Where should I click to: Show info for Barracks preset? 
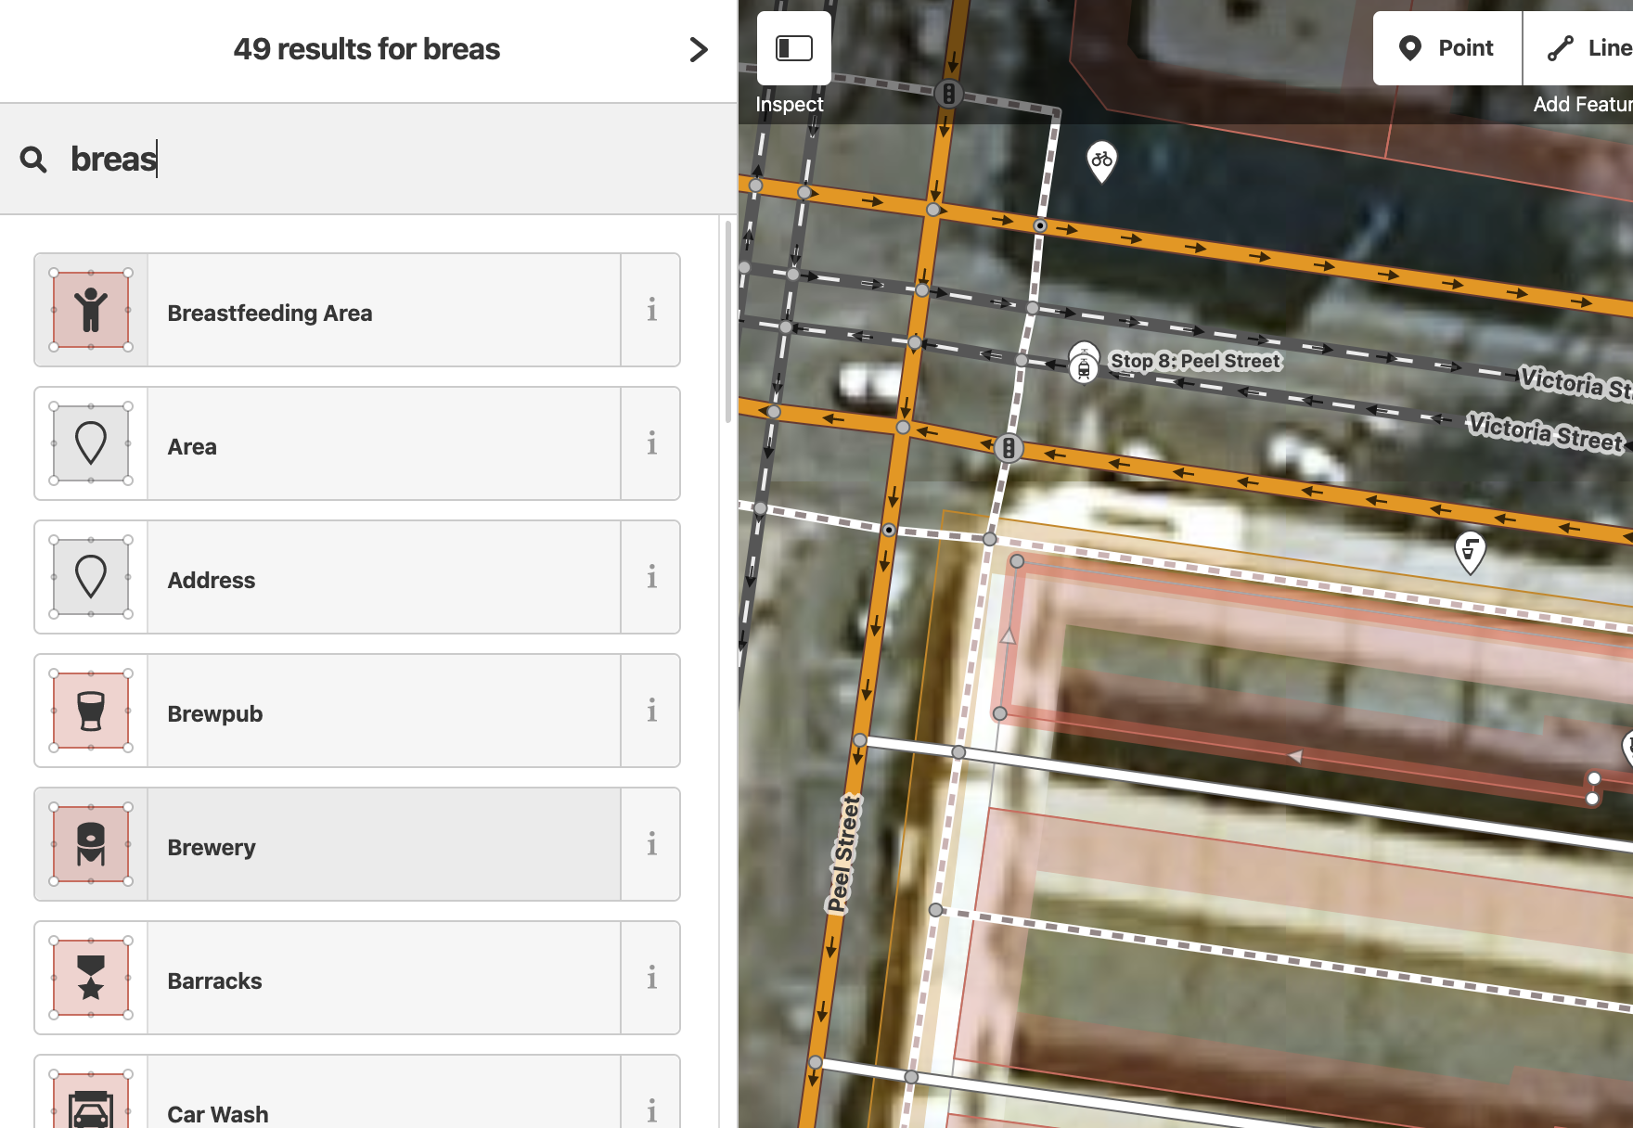point(651,978)
